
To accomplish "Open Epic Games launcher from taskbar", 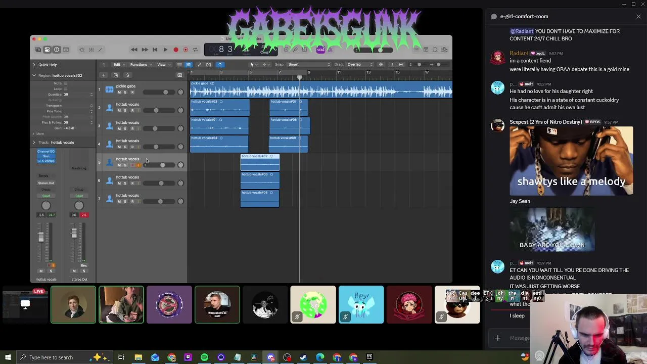I will pos(369,357).
